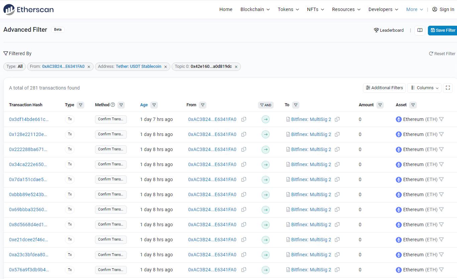Remove the Tether USDT address filter chip

[165, 67]
